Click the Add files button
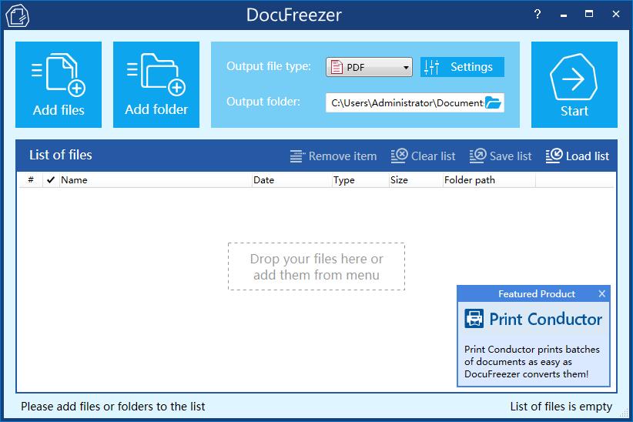 [x=59, y=85]
